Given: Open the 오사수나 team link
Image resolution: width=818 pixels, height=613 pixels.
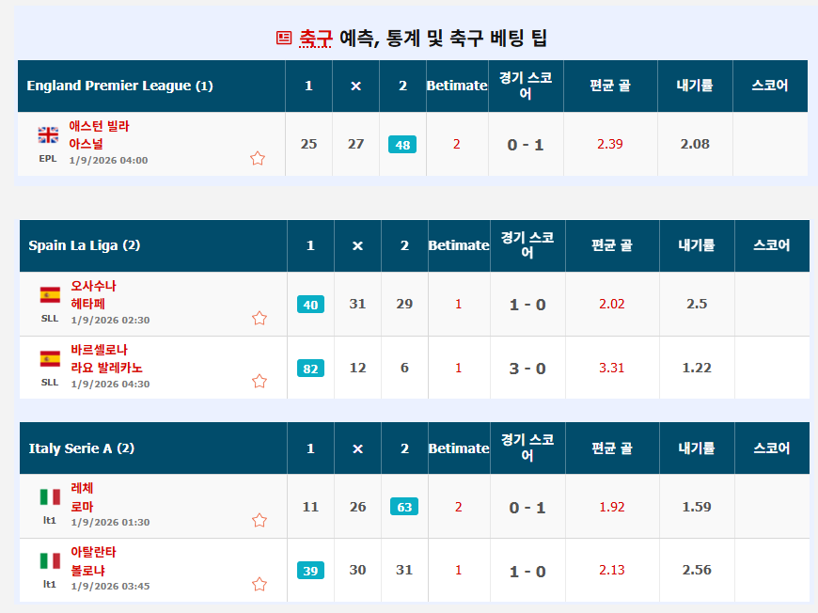Looking at the screenshot, I should (94, 286).
